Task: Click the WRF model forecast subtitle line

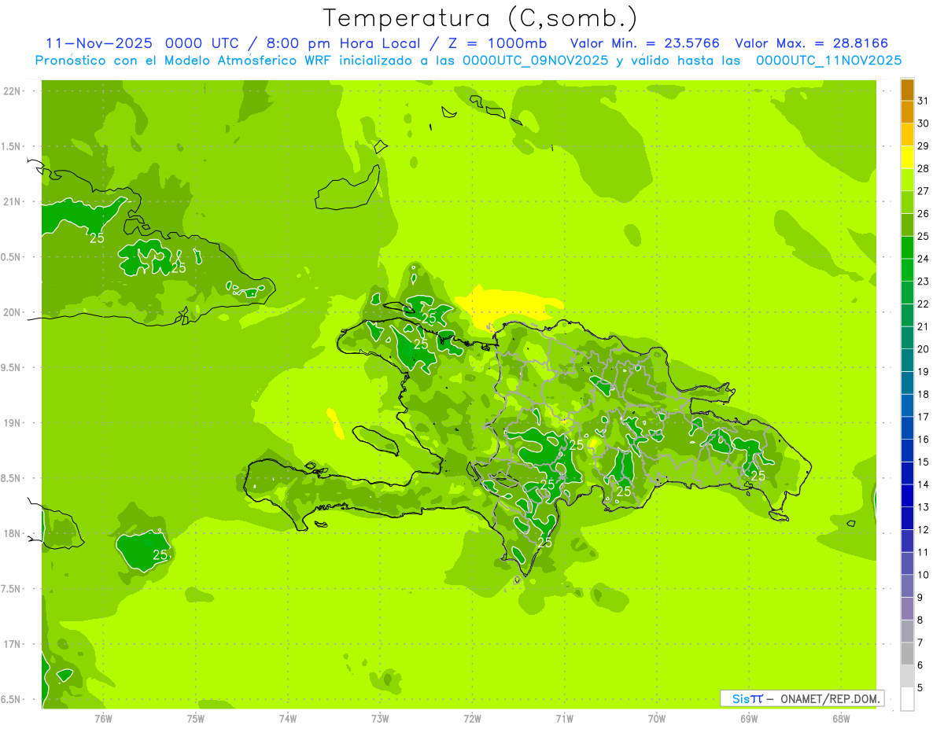Action: click(x=468, y=61)
